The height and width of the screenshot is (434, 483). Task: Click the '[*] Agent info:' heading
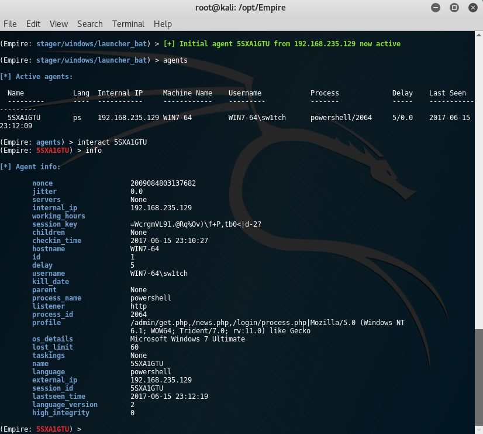(x=30, y=166)
